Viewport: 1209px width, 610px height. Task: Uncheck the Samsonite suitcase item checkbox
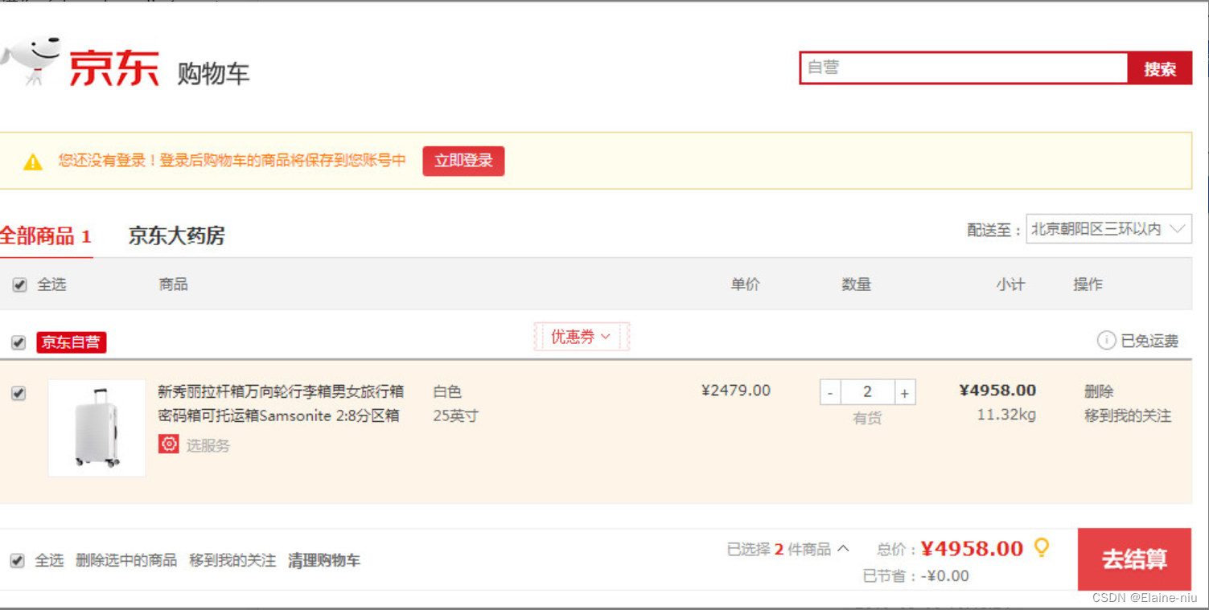(x=19, y=393)
